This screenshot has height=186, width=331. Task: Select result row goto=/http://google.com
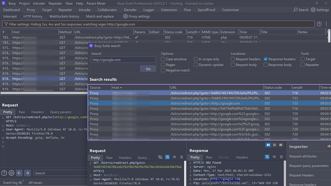(210, 103)
